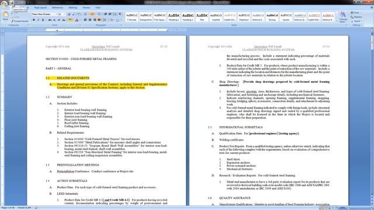
Task: Open the Paste button in Clipboard group
Action: [x=5, y=16]
